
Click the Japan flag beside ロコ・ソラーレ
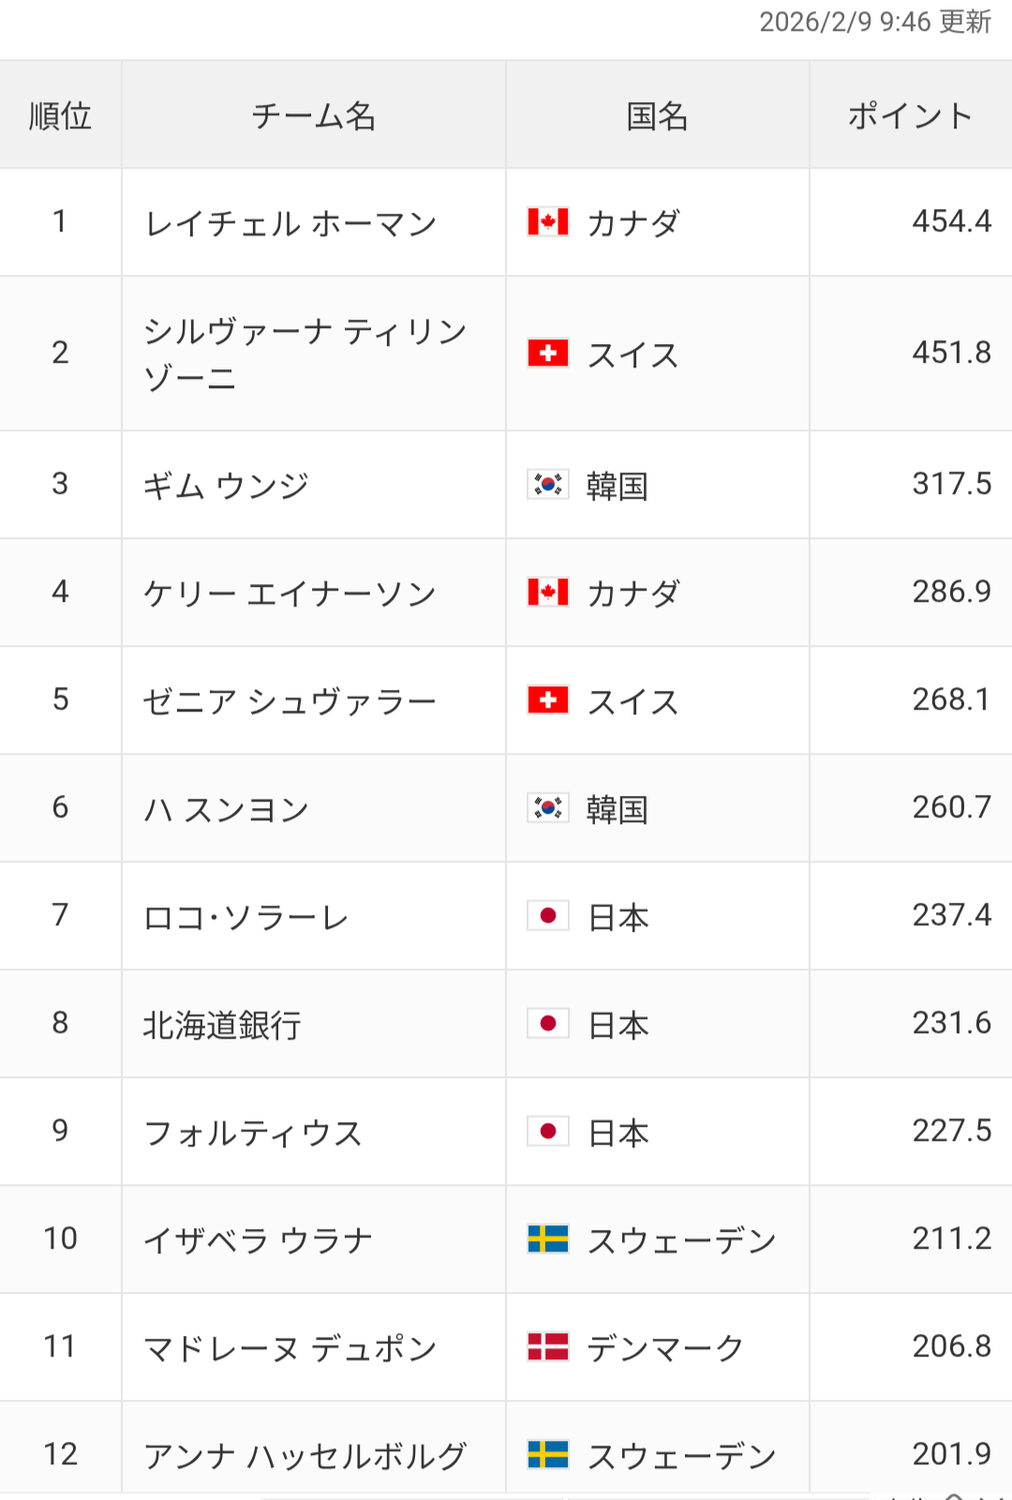547,916
